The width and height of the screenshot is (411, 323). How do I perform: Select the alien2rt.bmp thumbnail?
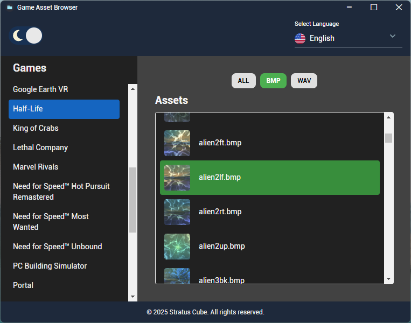point(177,212)
